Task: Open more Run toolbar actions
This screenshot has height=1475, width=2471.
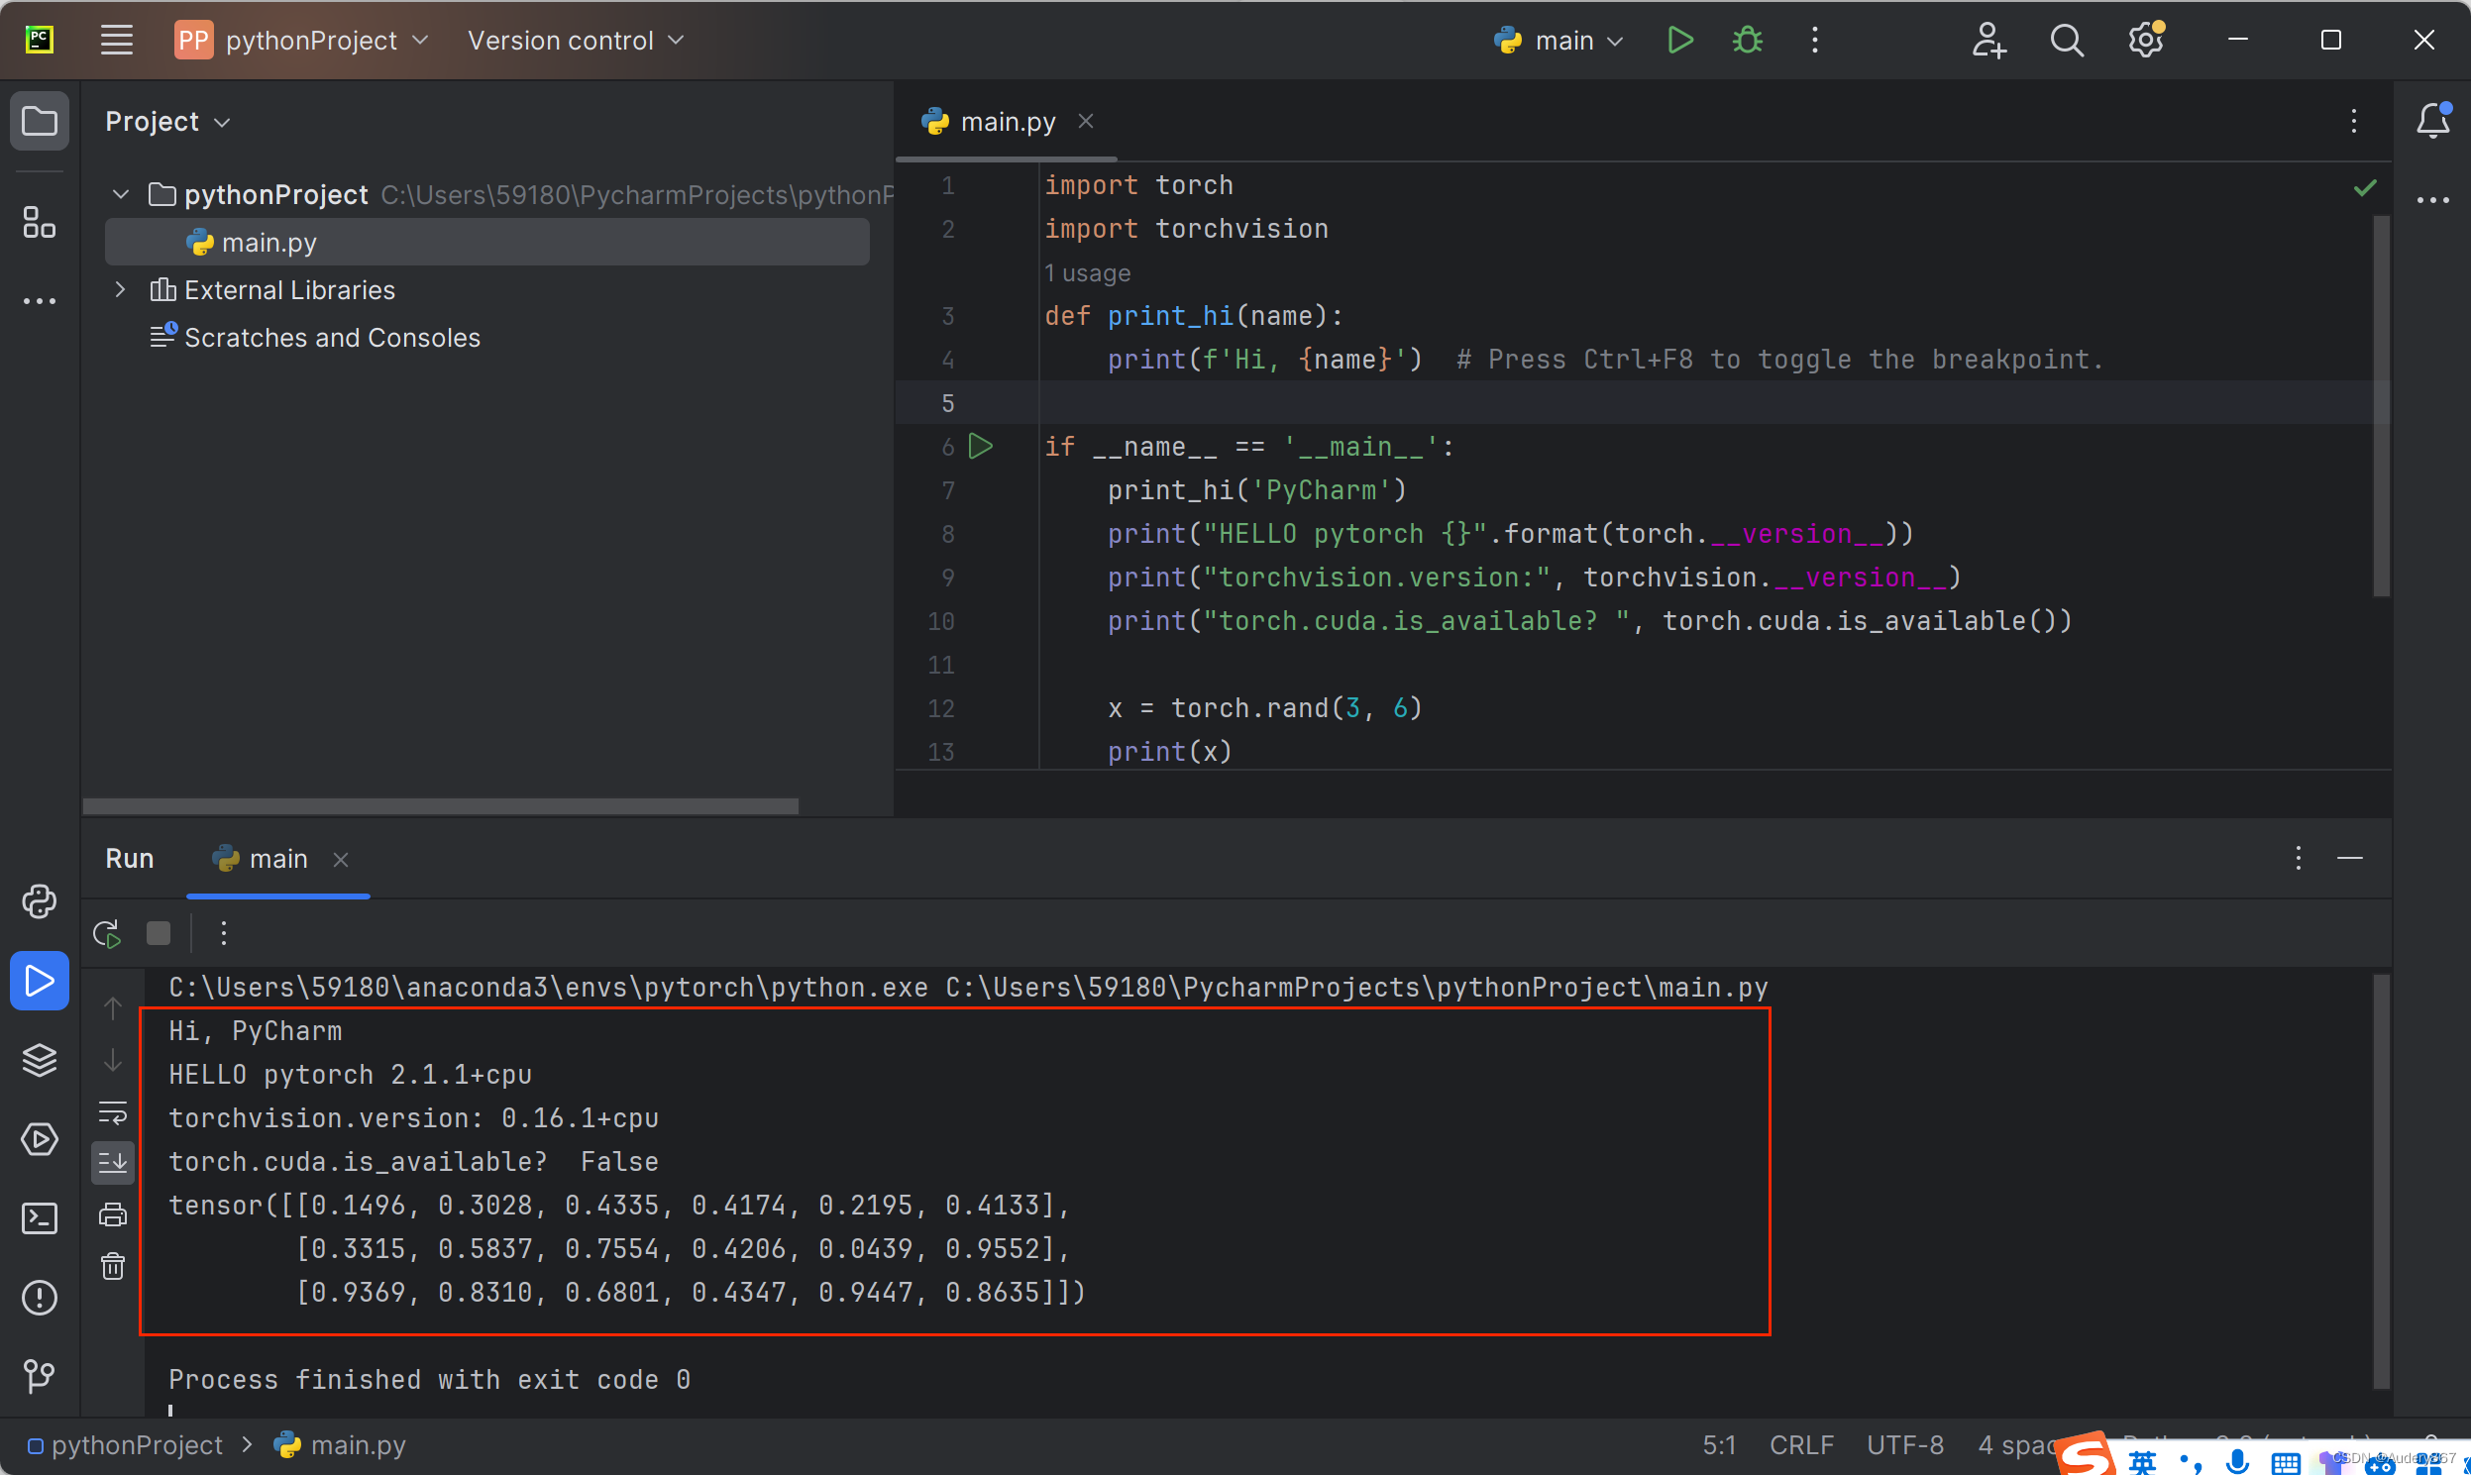Action: (224, 933)
